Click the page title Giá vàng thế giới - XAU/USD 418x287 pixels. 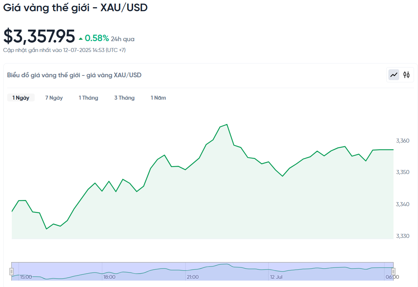[x=75, y=8]
